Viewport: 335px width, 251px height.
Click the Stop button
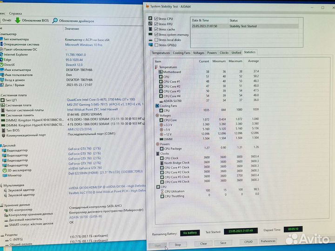[178, 244]
